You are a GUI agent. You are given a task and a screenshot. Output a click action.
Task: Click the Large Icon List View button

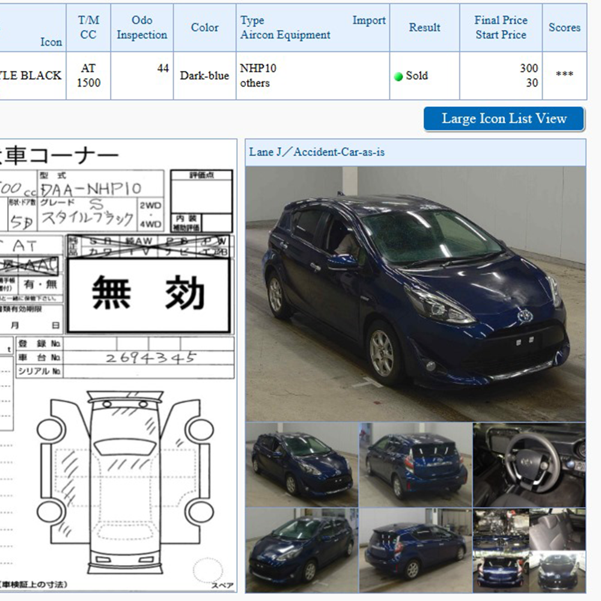point(504,119)
